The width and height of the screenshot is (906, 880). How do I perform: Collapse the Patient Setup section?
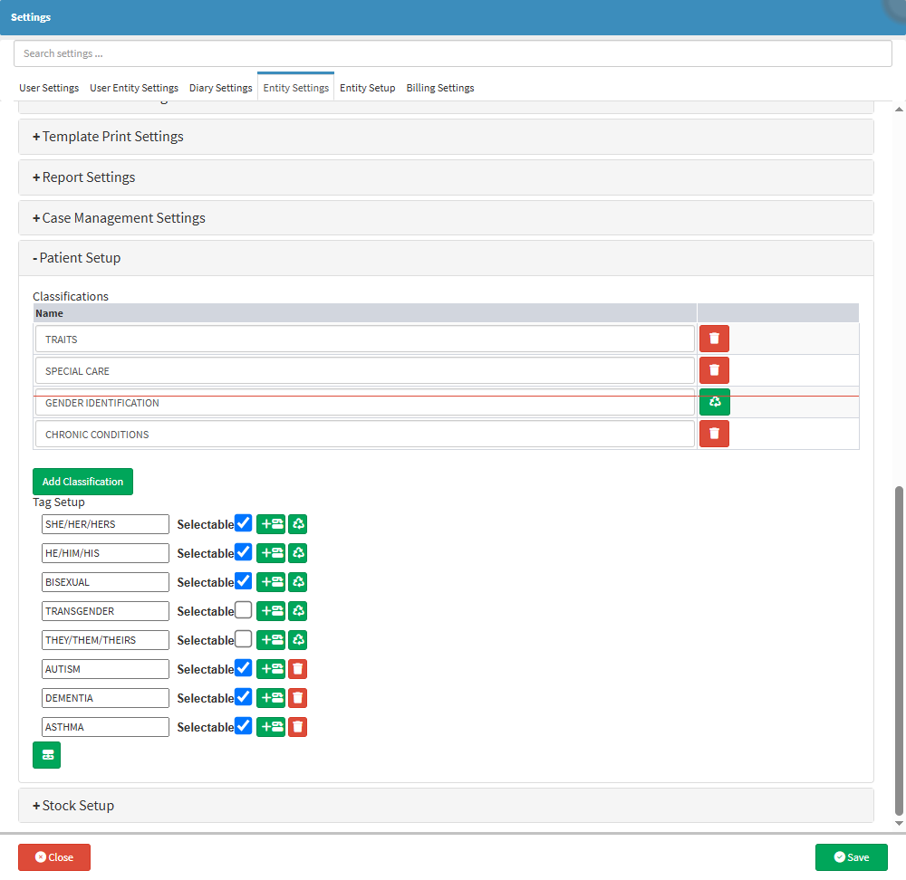(x=76, y=258)
